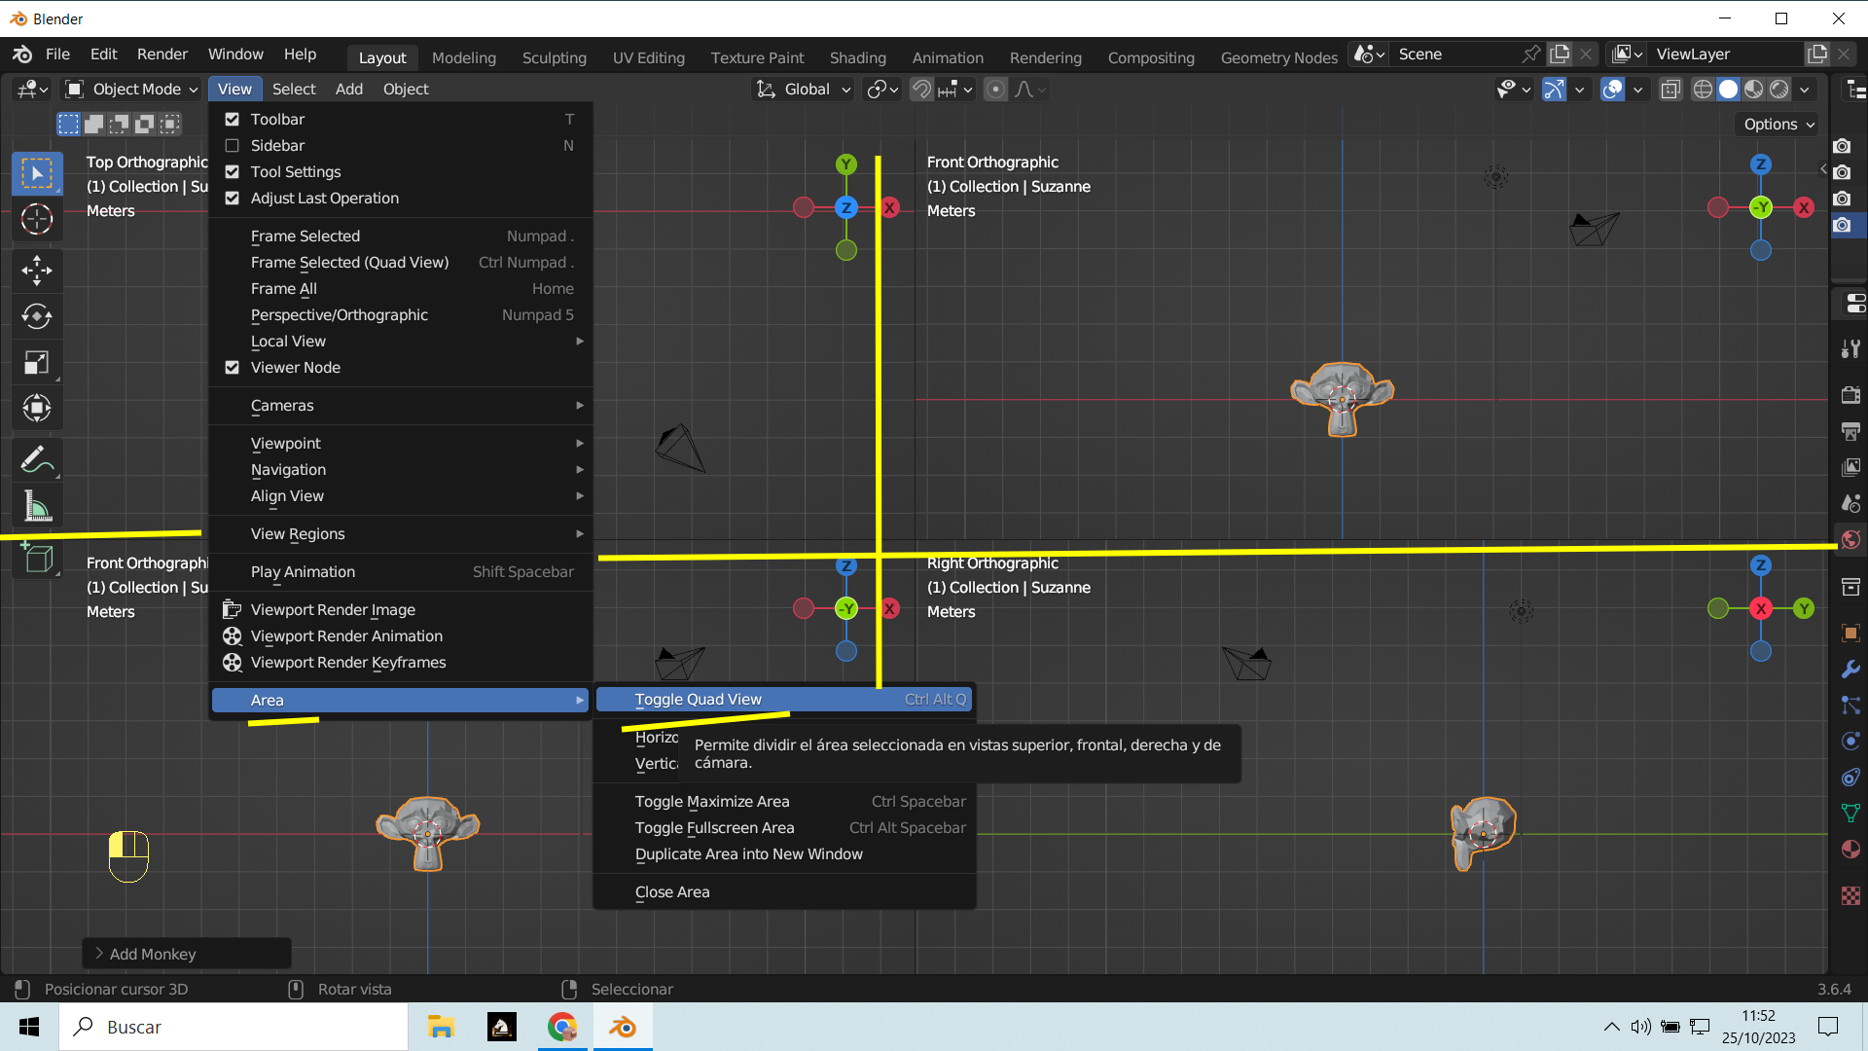Screen dimensions: 1868x1051
Task: Select the Rotate tool
Action: (37, 316)
